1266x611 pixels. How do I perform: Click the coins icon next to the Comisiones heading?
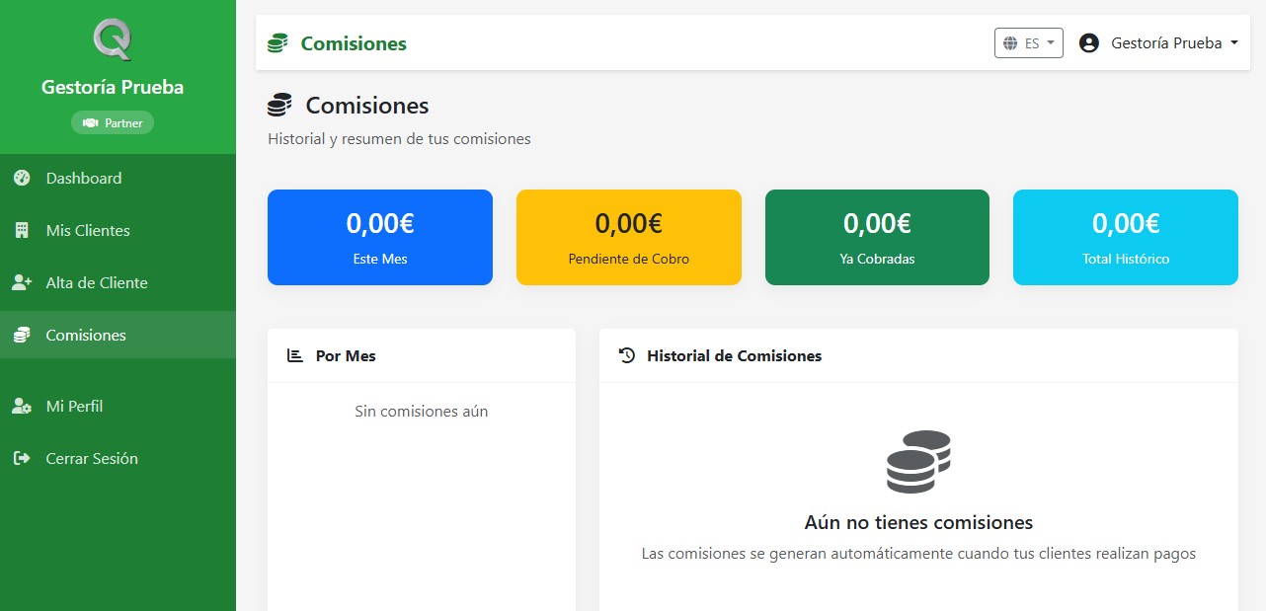(280, 104)
